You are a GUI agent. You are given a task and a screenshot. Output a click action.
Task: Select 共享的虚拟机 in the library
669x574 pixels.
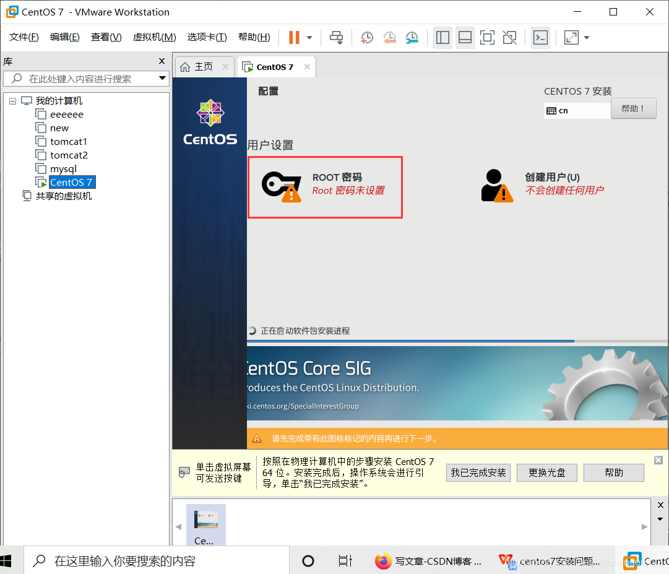click(x=64, y=196)
